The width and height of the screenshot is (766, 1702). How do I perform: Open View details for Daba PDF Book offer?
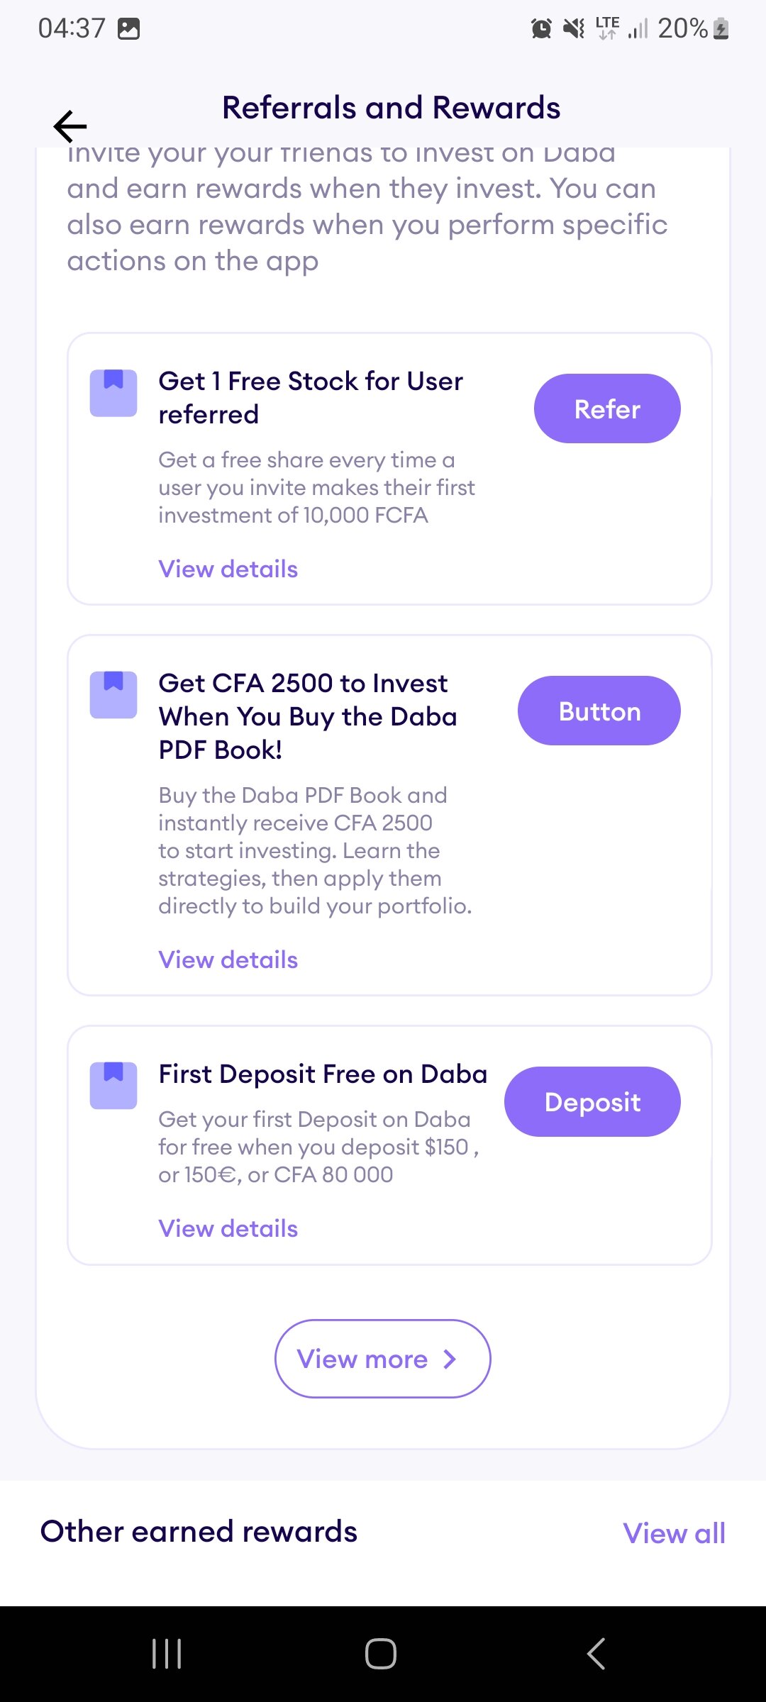228,960
